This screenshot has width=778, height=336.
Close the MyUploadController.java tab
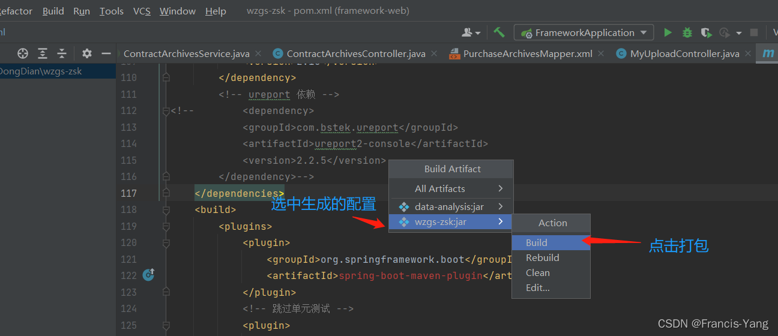click(x=748, y=54)
